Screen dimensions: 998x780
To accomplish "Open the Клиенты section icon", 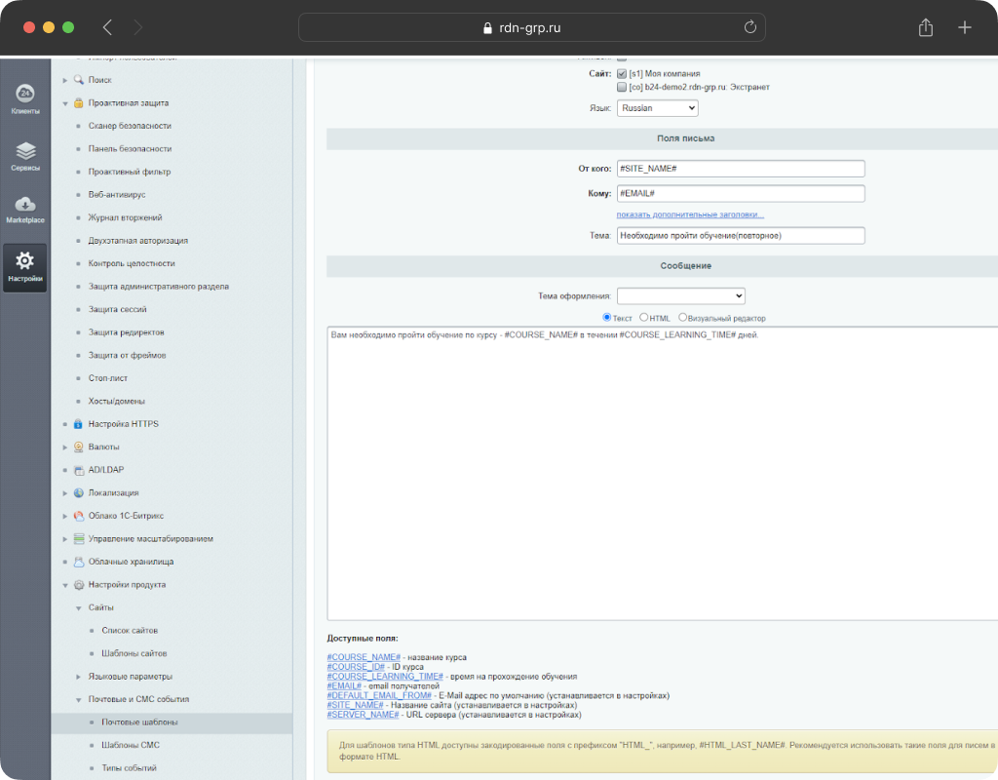I will [25, 98].
